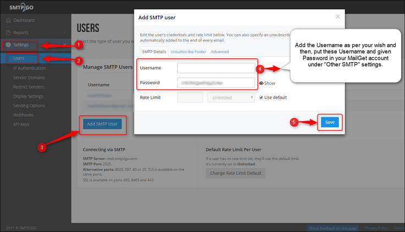Click 'Default Rate Limit Per User' heading
The width and height of the screenshot is (405, 232).
point(233,149)
